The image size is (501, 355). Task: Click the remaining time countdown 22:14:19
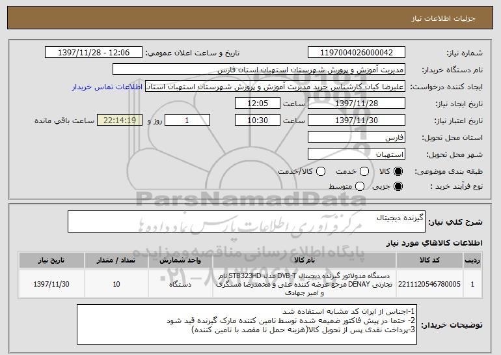pos(120,120)
